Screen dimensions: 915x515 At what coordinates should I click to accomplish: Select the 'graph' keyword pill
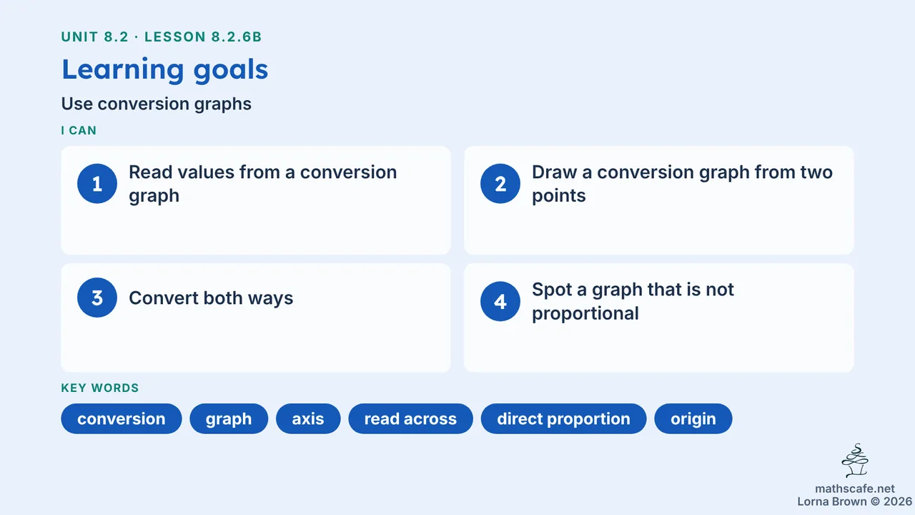click(229, 418)
